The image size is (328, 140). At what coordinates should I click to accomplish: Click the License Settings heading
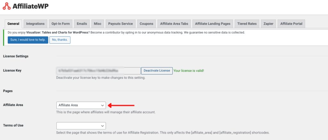[x=16, y=56]
